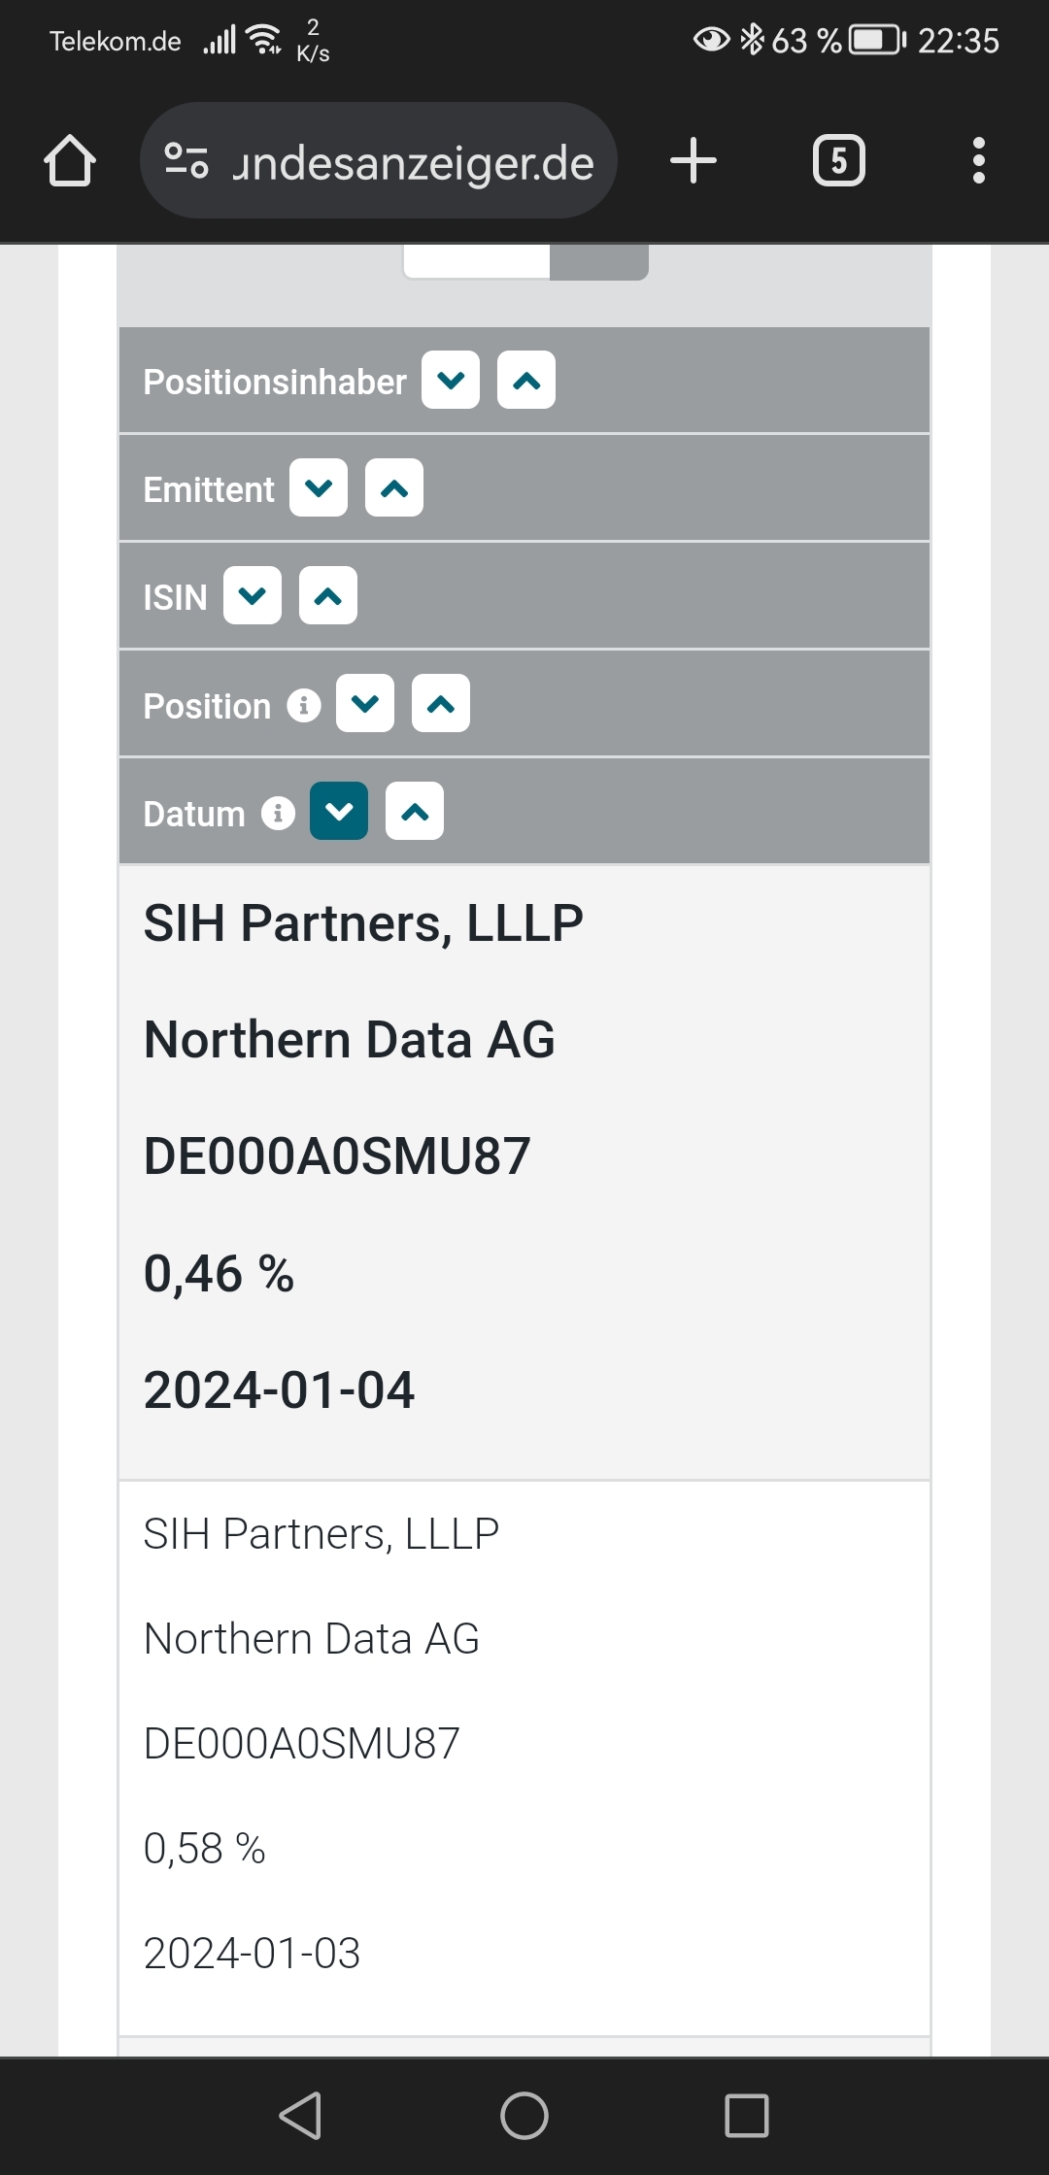The image size is (1049, 2175).
Task: Open a new tab with the plus icon
Action: [x=694, y=160]
